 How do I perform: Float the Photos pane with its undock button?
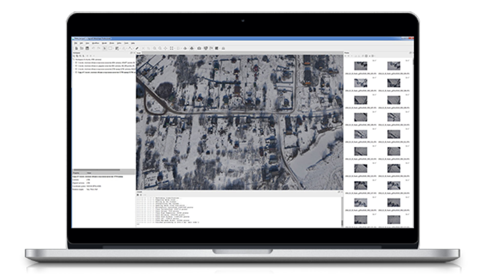410,53
